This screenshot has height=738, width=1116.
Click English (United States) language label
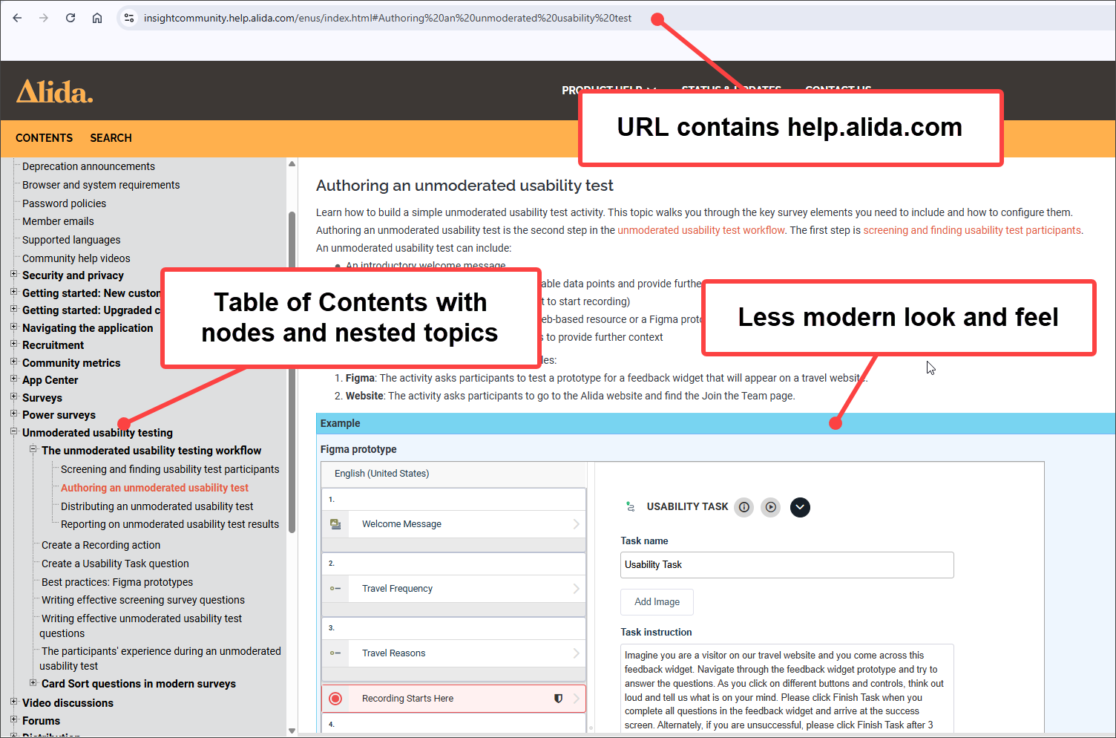381,474
